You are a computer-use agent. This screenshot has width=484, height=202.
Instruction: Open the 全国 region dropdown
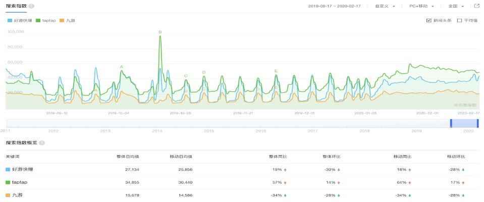456,6
